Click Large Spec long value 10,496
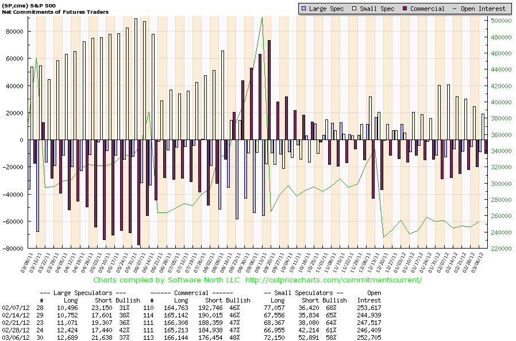The width and height of the screenshot is (516, 341). [x=67, y=308]
